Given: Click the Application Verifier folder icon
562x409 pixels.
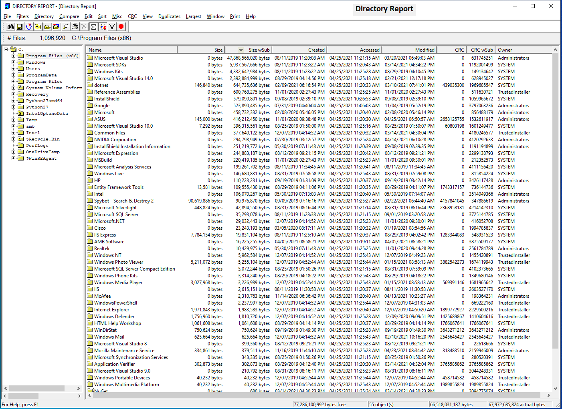Looking at the screenshot, I should click(90, 364).
